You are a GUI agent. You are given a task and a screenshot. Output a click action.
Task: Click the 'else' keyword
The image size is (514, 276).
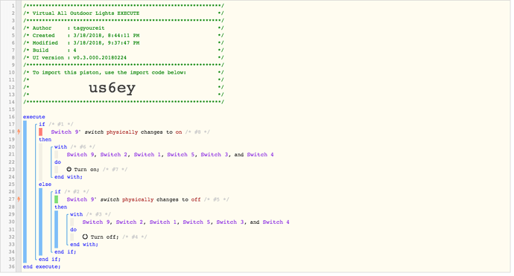point(45,184)
